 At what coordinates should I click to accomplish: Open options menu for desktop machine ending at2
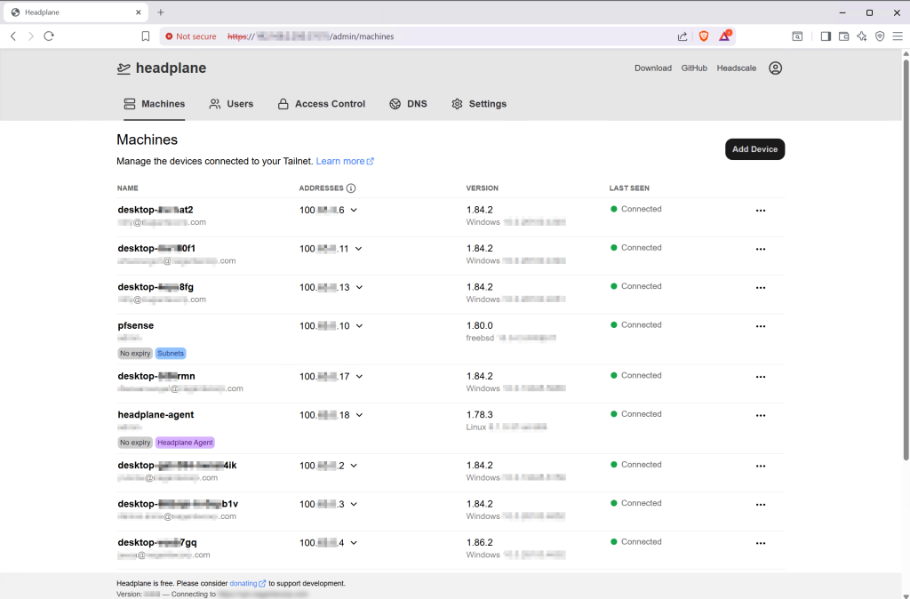click(761, 211)
